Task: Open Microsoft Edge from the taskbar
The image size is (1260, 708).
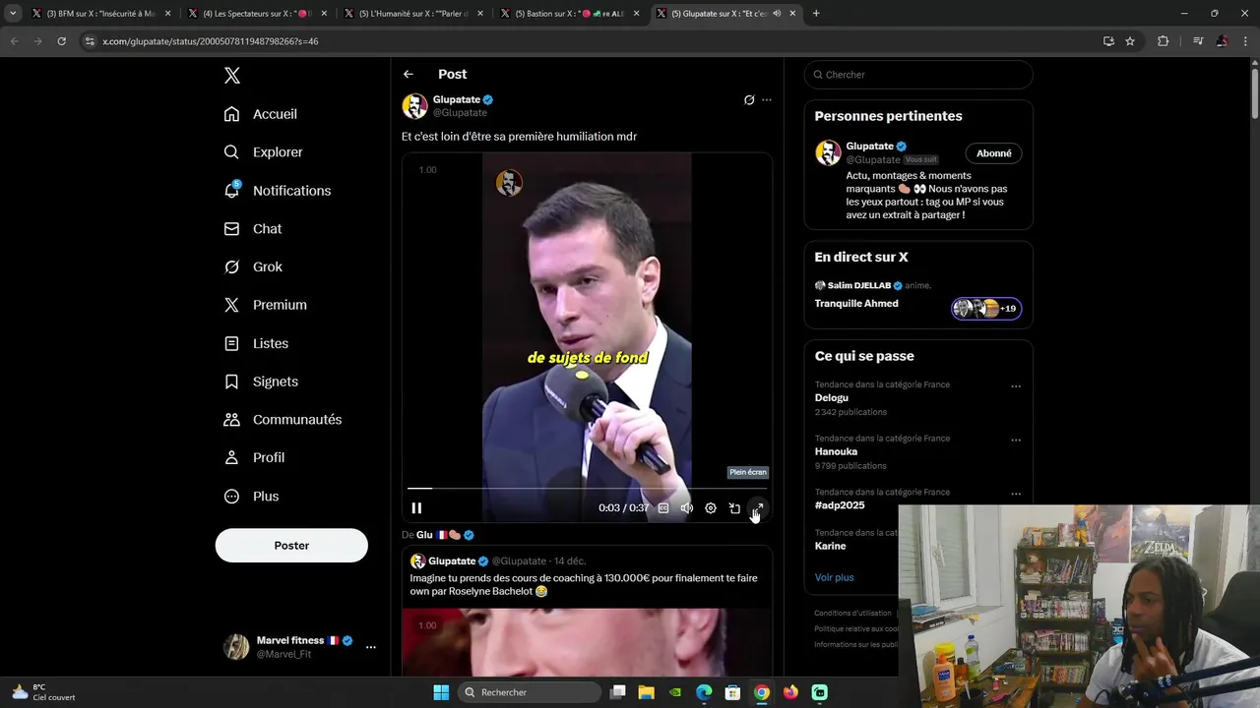Action: pos(705,692)
